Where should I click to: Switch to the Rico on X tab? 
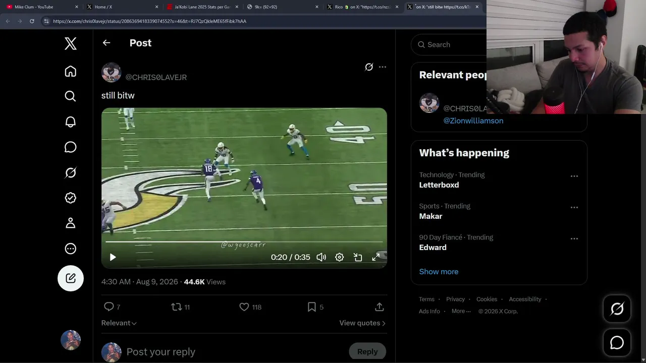tap(362, 7)
